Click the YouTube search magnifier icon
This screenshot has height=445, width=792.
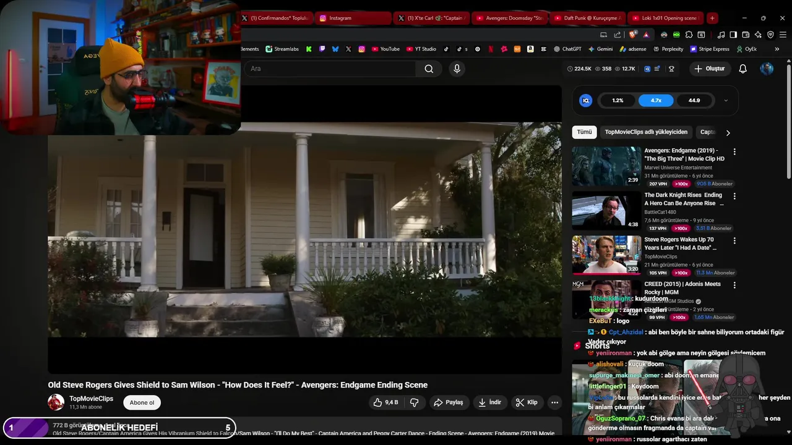point(429,69)
